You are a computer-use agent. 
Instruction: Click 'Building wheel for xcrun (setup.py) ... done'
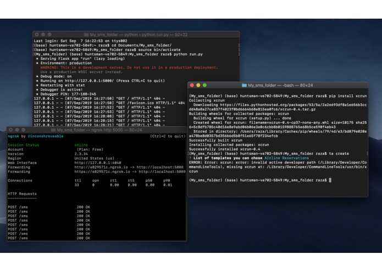[x=242, y=118]
